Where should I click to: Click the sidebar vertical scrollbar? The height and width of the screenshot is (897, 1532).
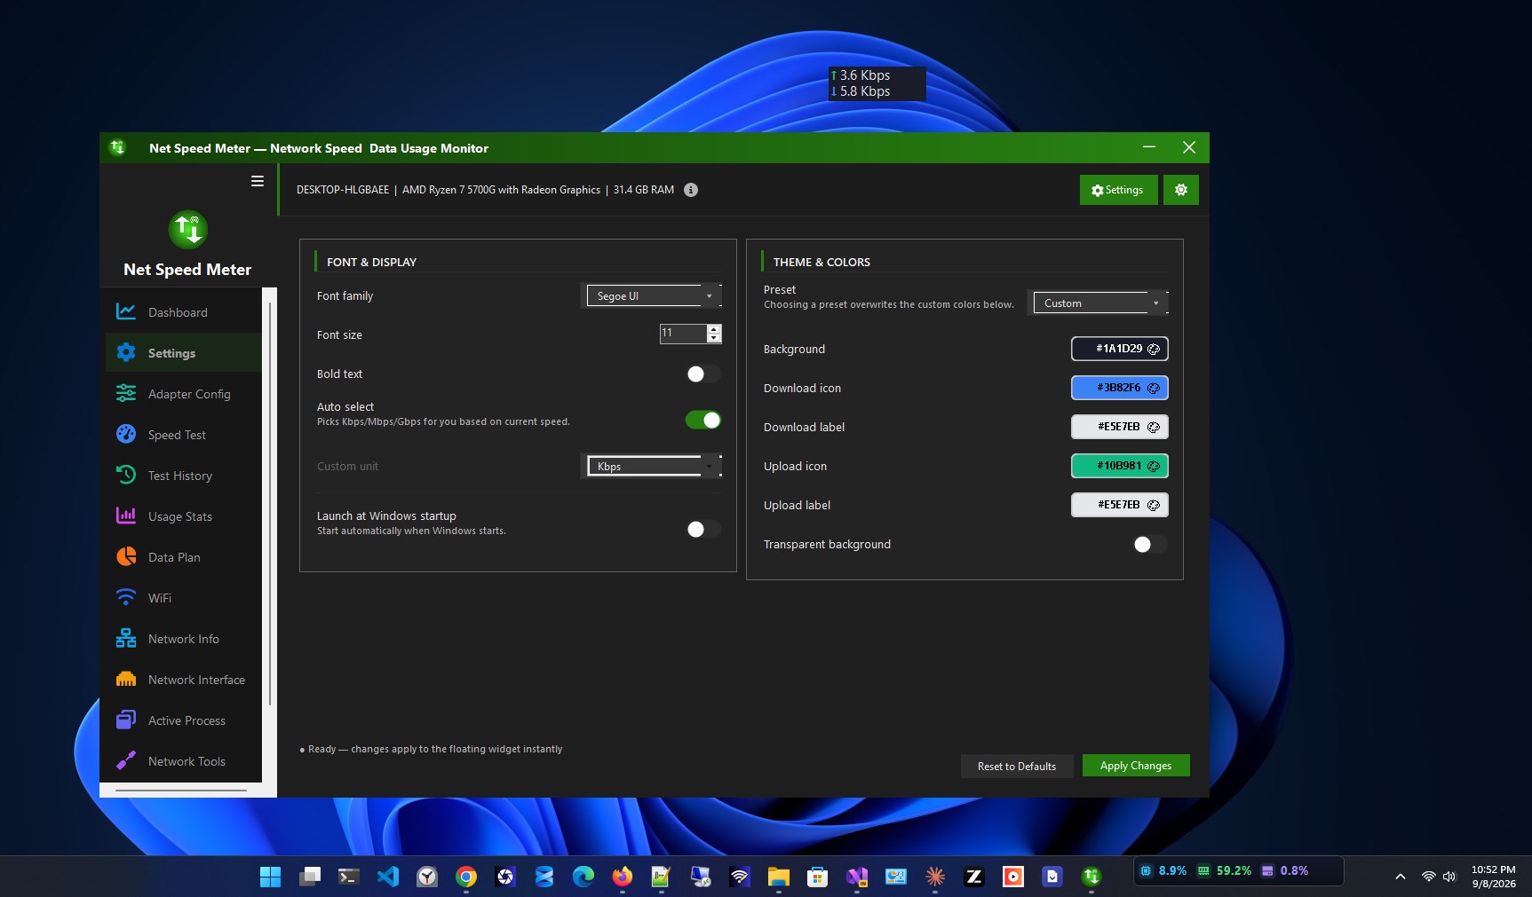(x=270, y=503)
